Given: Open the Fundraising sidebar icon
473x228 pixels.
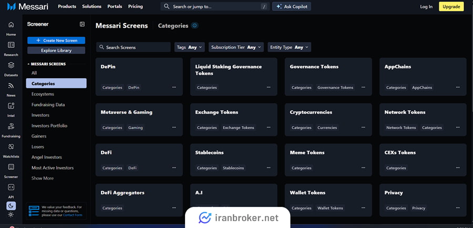Looking at the screenshot, I should 11,126.
